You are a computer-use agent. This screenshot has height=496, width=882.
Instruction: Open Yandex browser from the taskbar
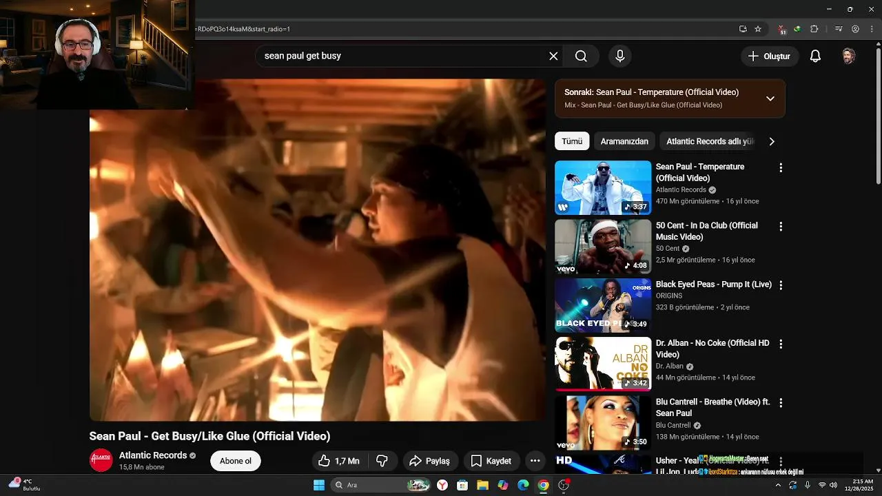[x=442, y=485]
